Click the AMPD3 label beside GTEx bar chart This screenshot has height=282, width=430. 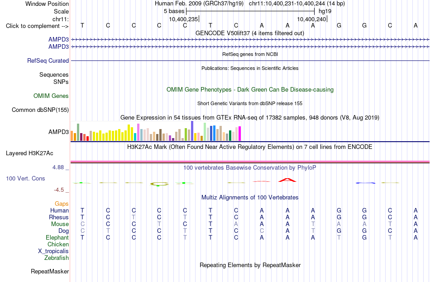click(58, 132)
